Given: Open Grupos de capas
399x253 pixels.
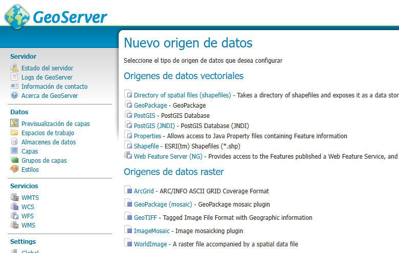Looking at the screenshot, I should [44, 161].
